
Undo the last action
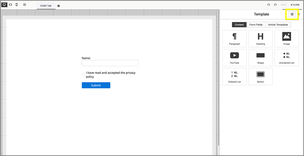pos(269,5)
